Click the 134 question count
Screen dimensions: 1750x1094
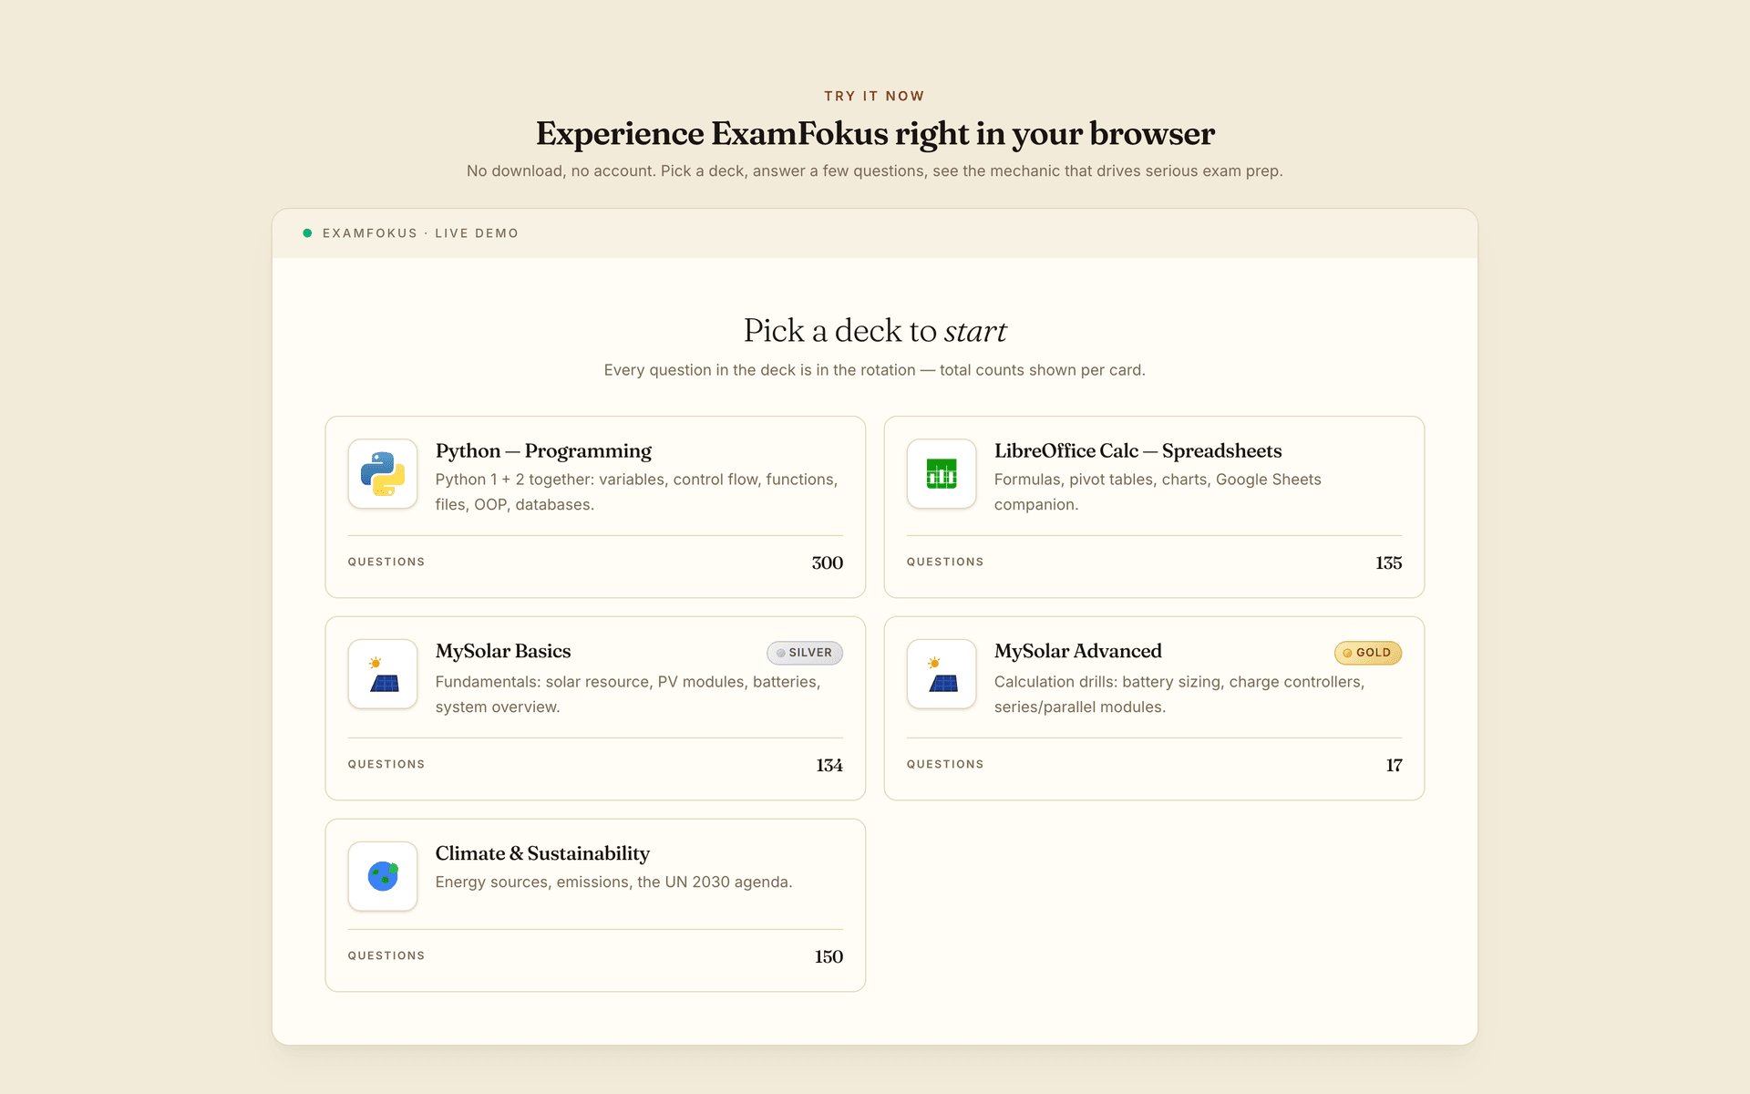click(829, 766)
